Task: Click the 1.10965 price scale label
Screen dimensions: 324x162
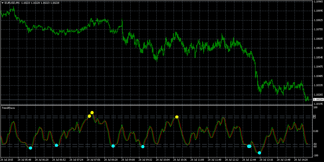Action: tap(318, 2)
